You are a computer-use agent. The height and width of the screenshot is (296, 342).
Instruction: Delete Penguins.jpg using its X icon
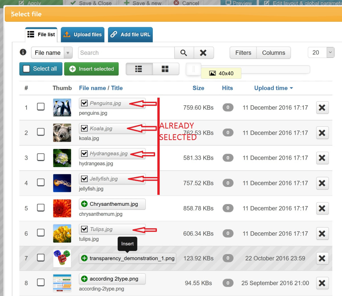(x=322, y=108)
